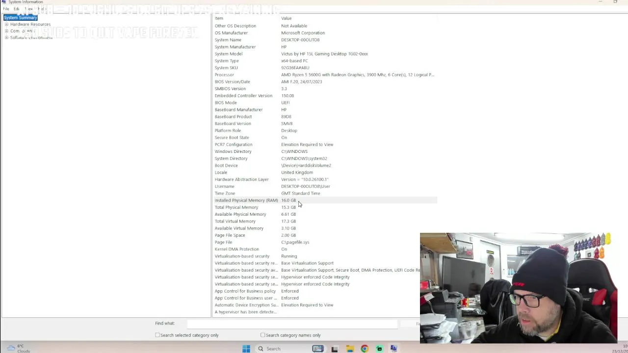Open the Windows Start menu
628x353 pixels.
click(x=246, y=349)
